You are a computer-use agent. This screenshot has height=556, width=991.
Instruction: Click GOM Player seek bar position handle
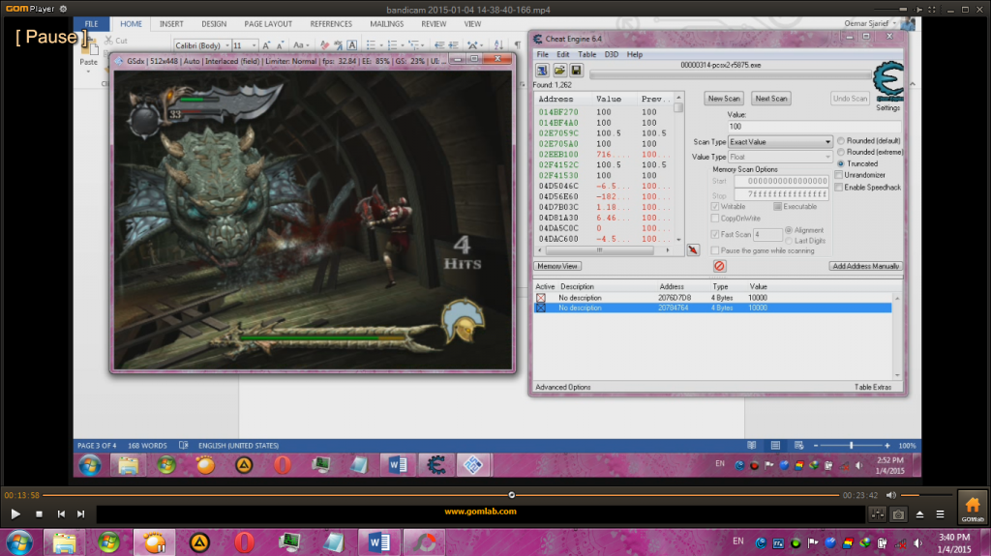512,495
